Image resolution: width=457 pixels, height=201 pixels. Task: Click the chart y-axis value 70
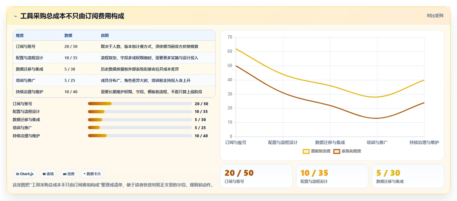tap(230, 37)
